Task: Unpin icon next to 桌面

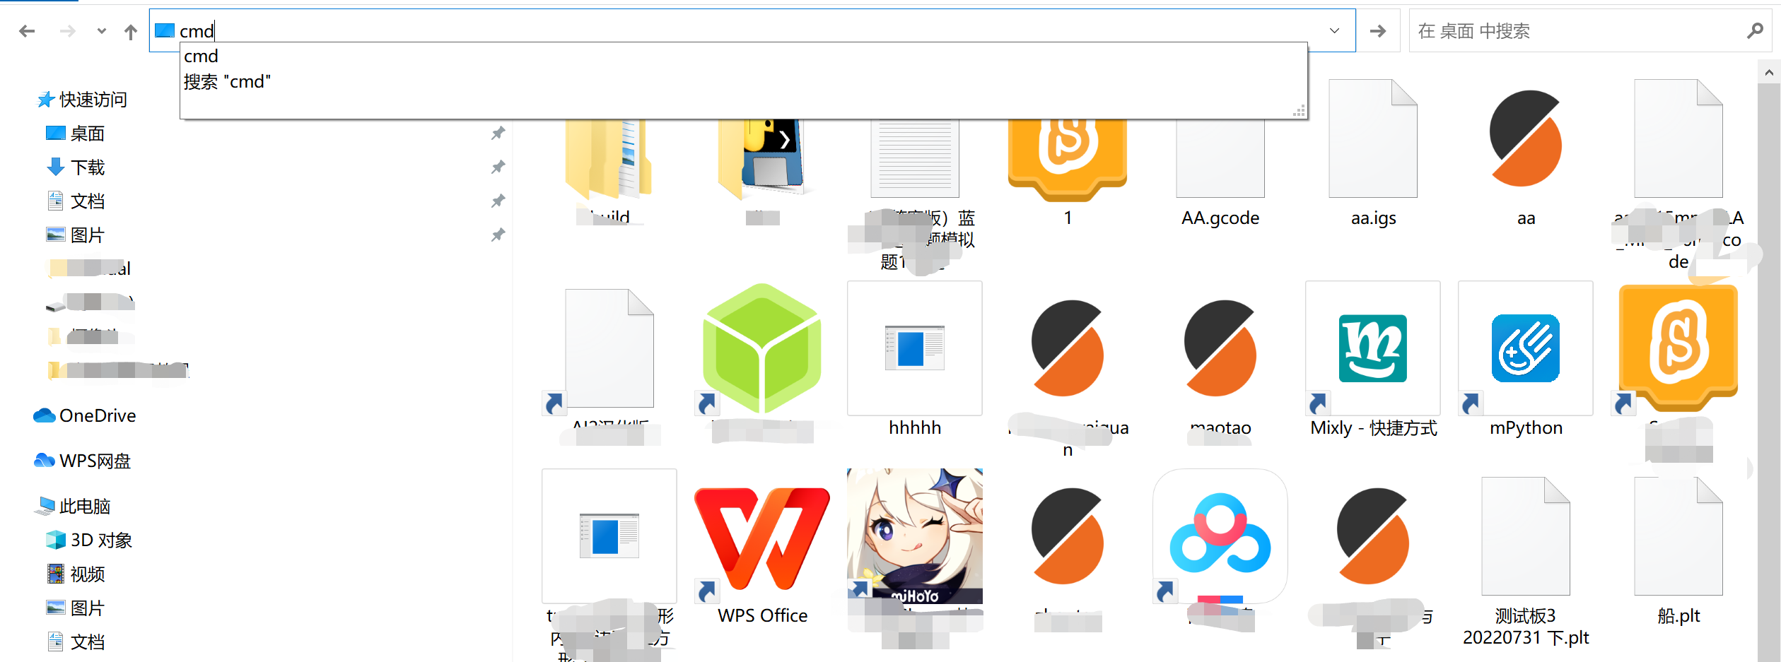Action: click(x=498, y=134)
